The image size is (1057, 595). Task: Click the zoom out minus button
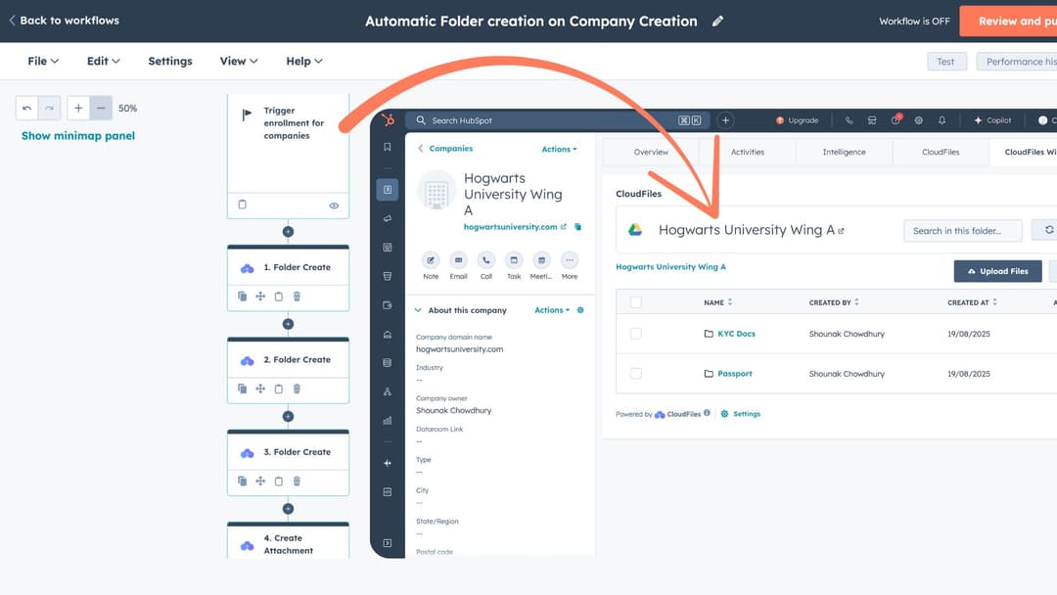[x=101, y=109]
